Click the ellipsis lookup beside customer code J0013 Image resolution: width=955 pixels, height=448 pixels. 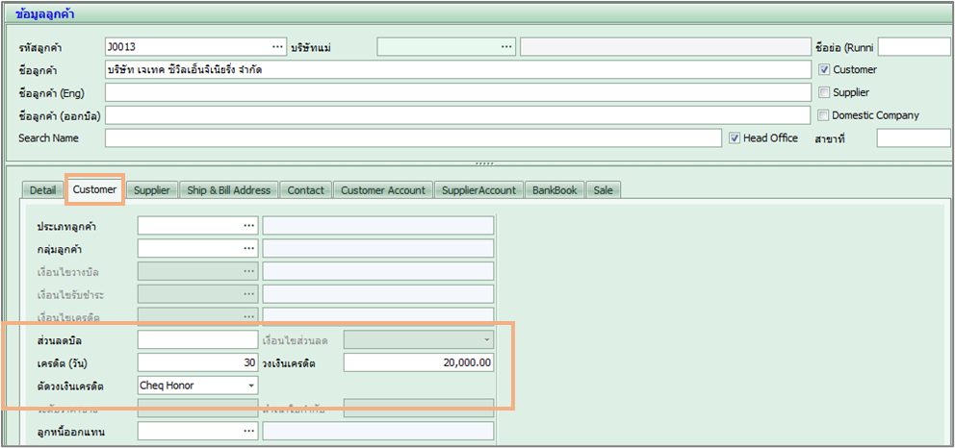click(x=277, y=46)
